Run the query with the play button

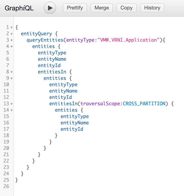[50, 8]
